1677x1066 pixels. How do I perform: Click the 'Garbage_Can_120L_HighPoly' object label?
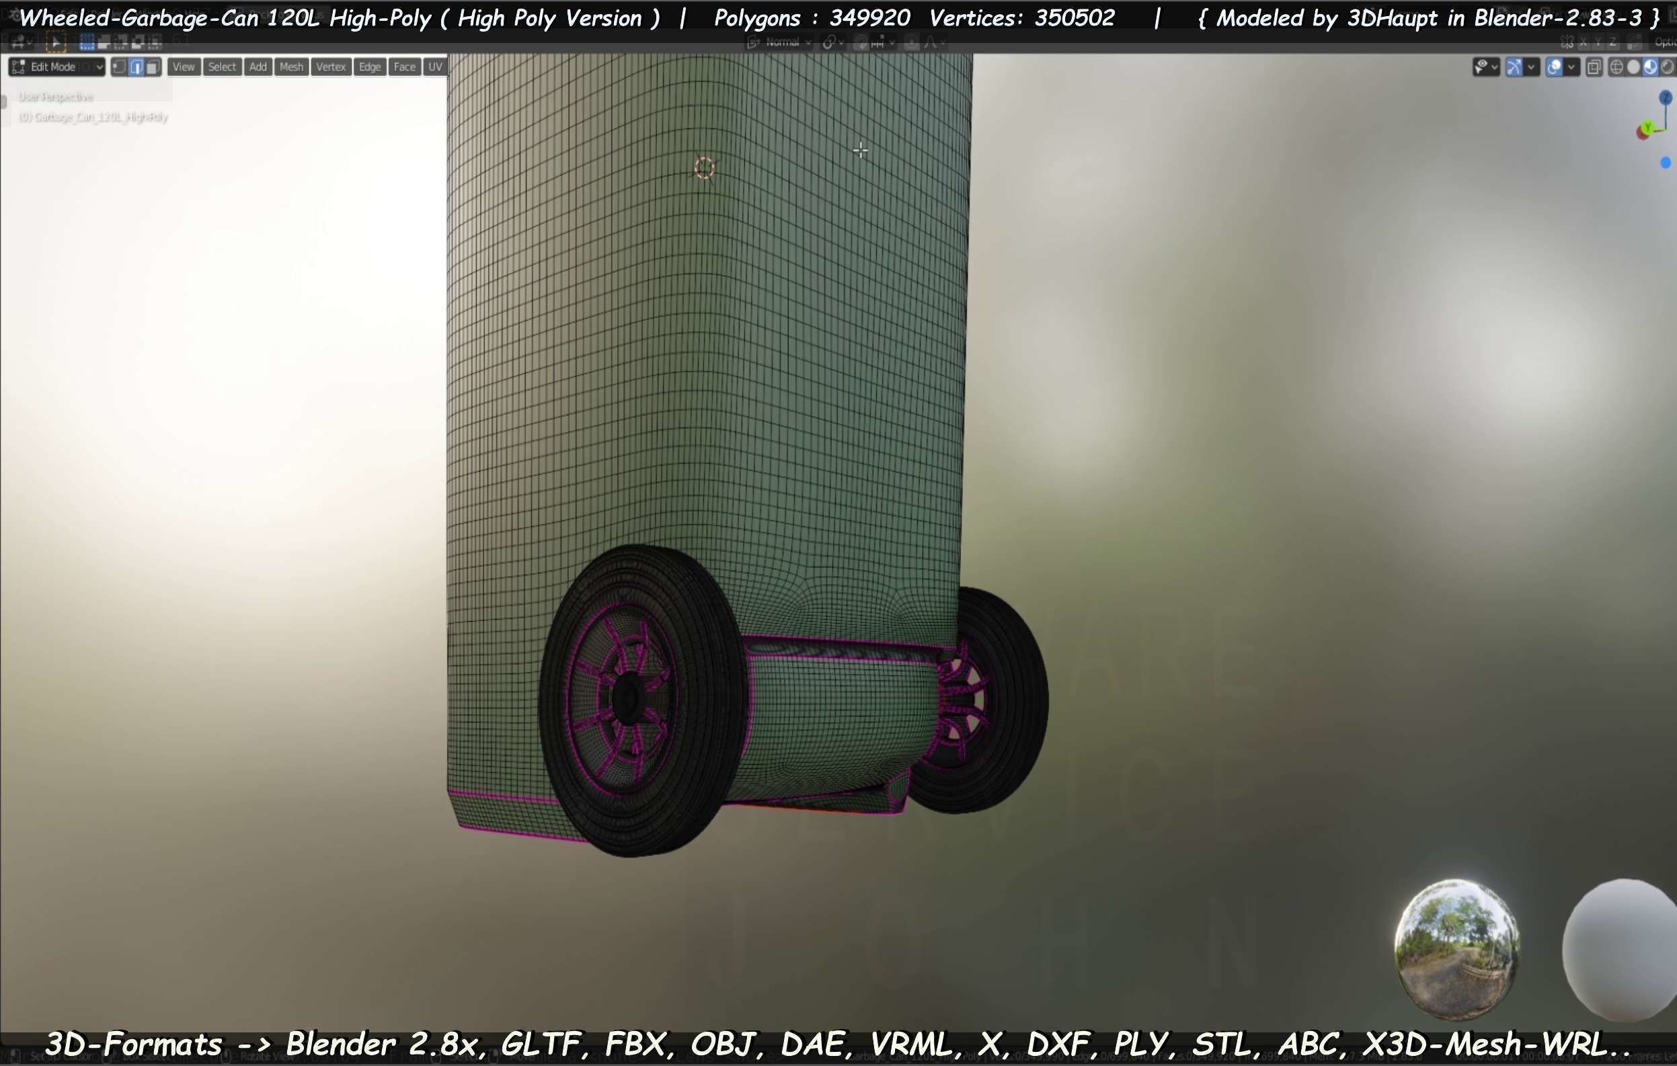coord(94,117)
